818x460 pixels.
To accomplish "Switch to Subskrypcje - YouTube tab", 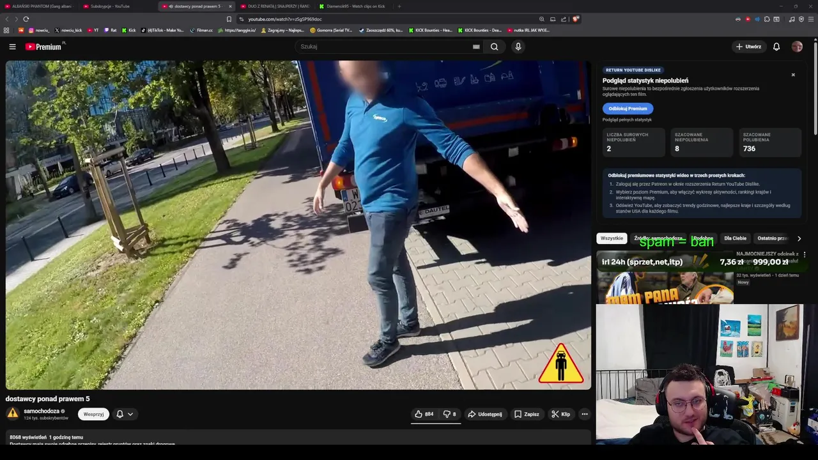I will coord(110,6).
